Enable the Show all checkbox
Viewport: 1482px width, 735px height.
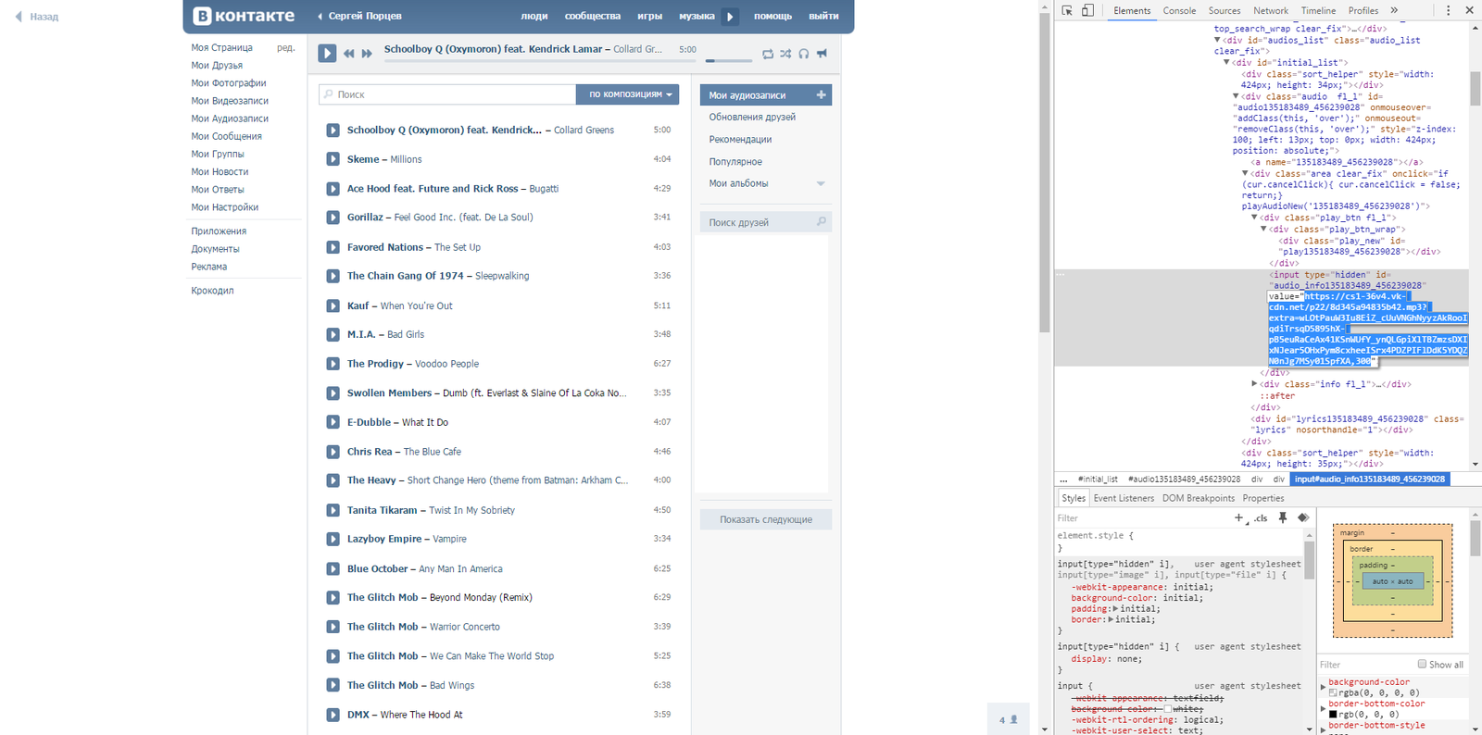1422,664
